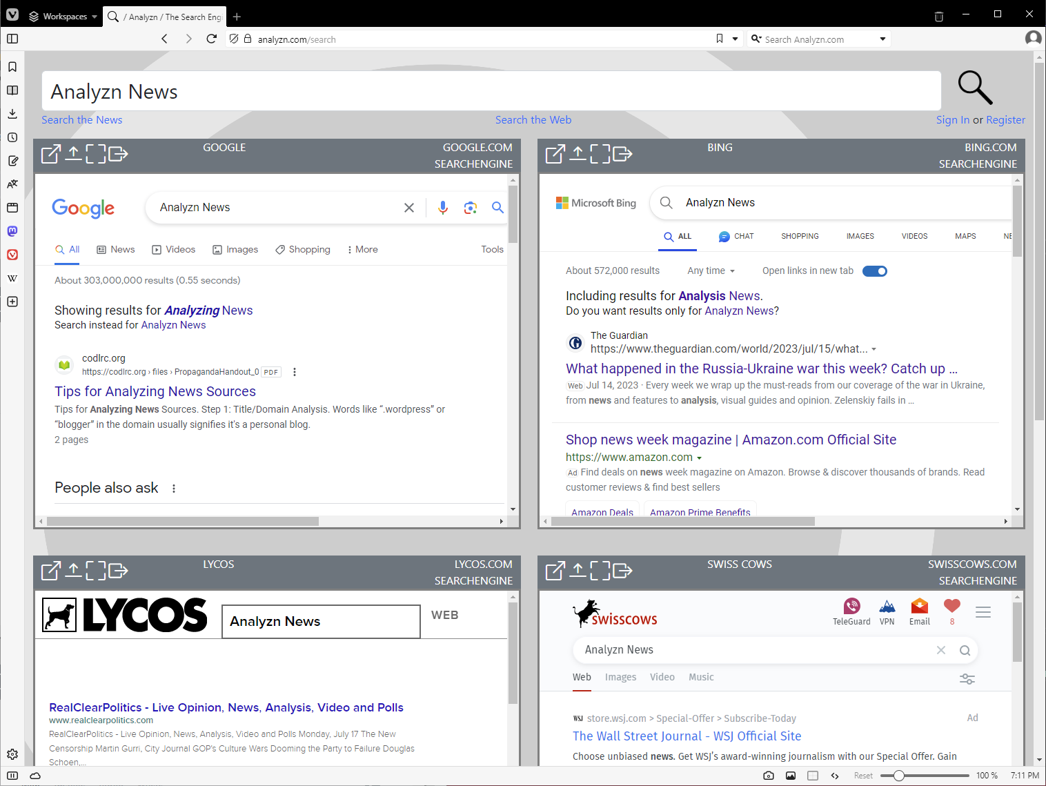The width and height of the screenshot is (1046, 786).
Task: Open a new tab with plus icon
Action: tap(237, 17)
